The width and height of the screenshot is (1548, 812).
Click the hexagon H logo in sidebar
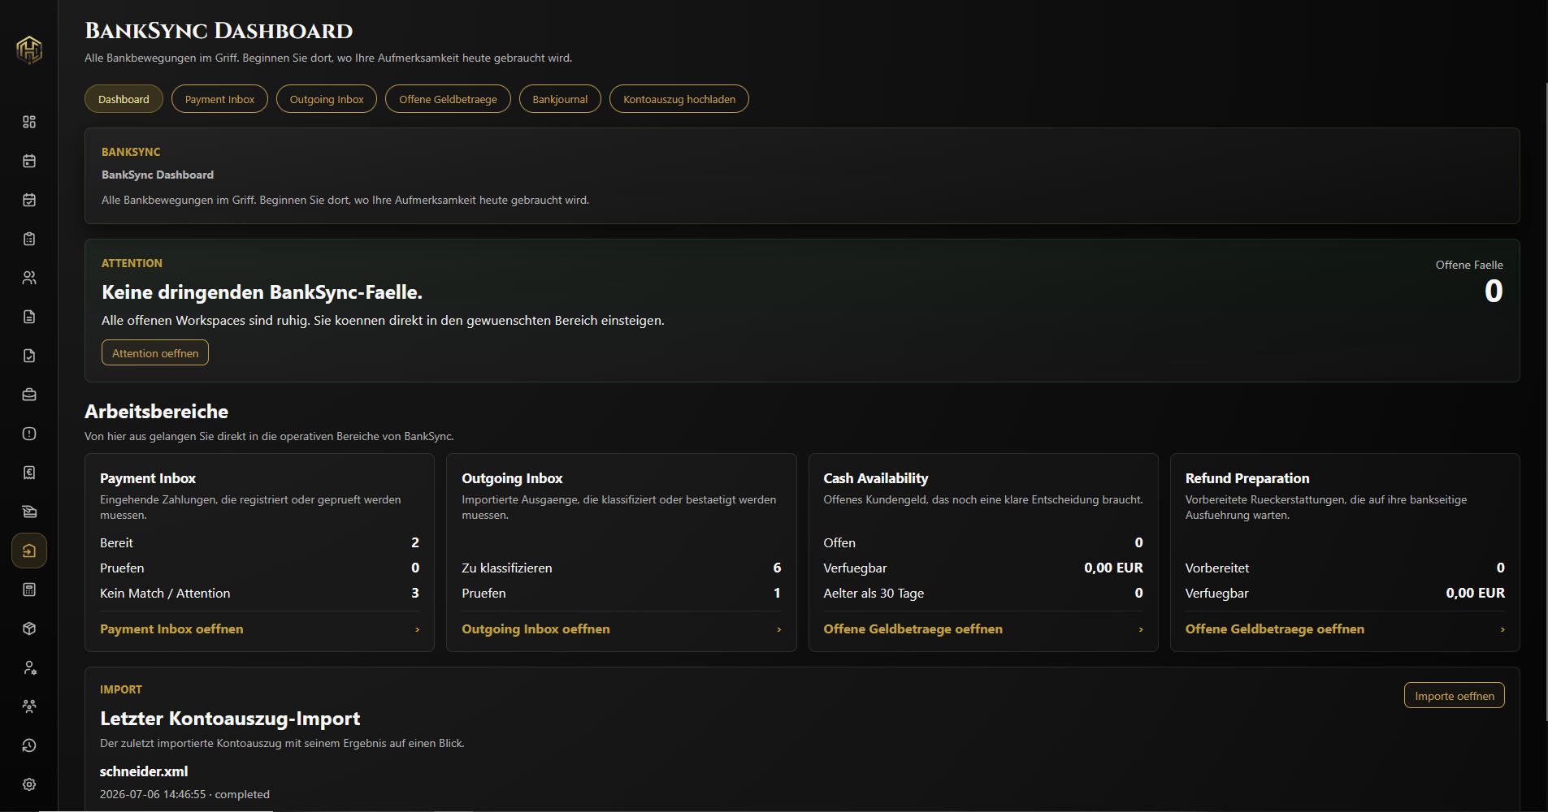[x=29, y=50]
